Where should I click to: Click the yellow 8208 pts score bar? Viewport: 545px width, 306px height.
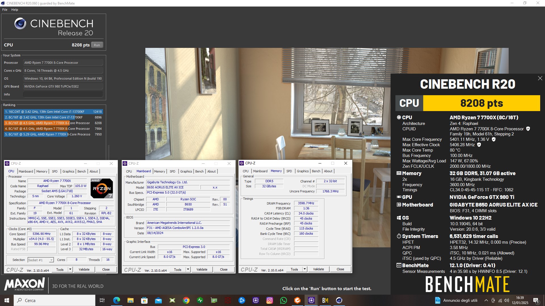point(481,103)
